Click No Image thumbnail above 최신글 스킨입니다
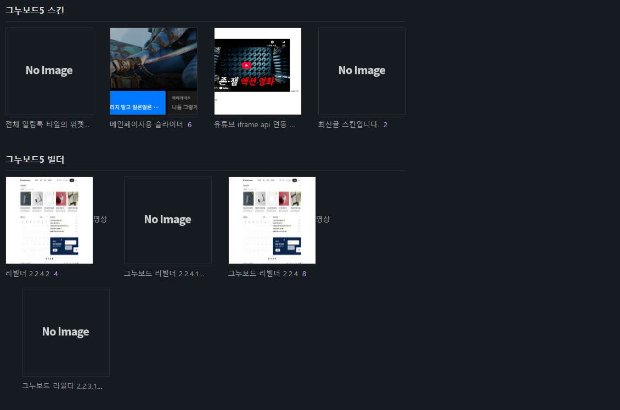Screen dimensions: 620x410 (362, 71)
